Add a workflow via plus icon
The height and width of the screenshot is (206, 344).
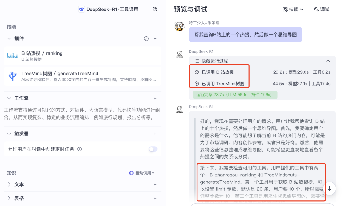point(155,98)
